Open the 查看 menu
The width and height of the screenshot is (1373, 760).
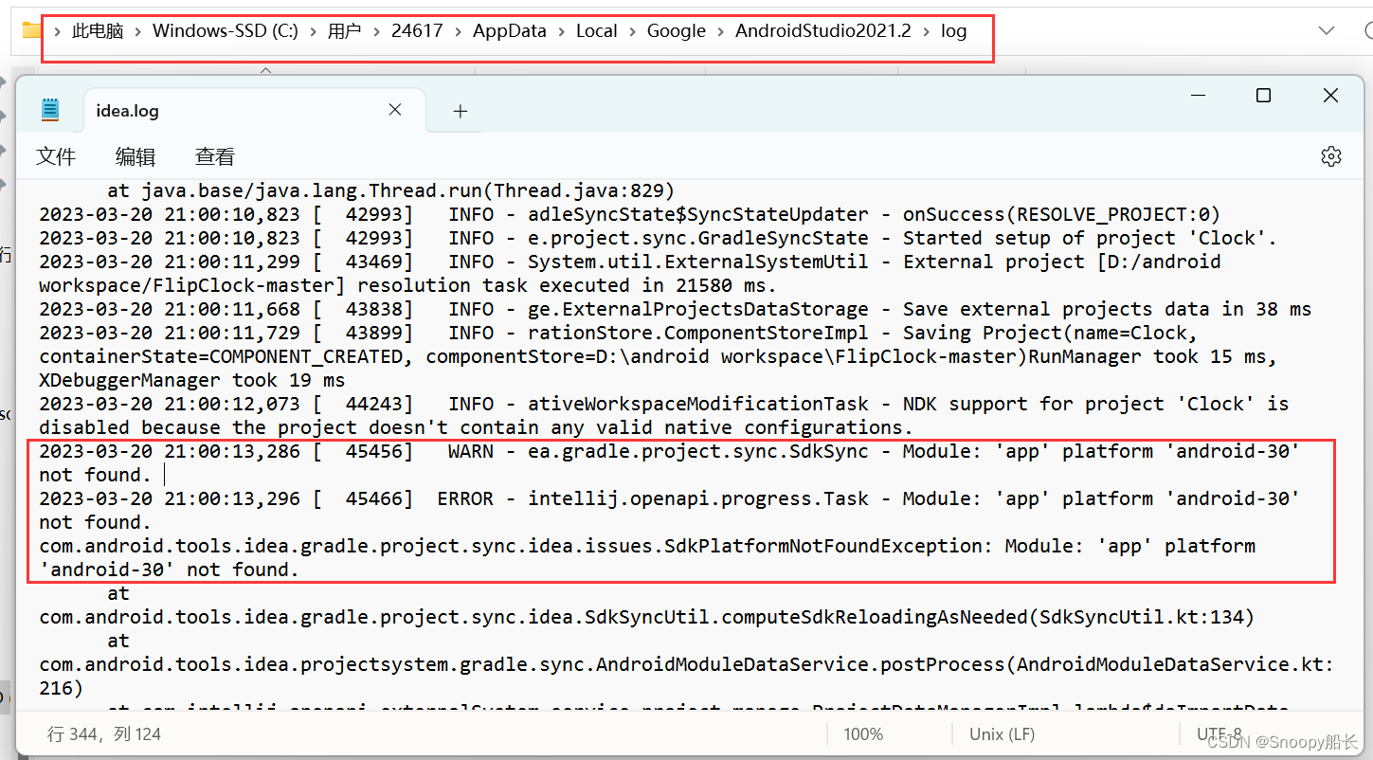pyautogui.click(x=215, y=156)
